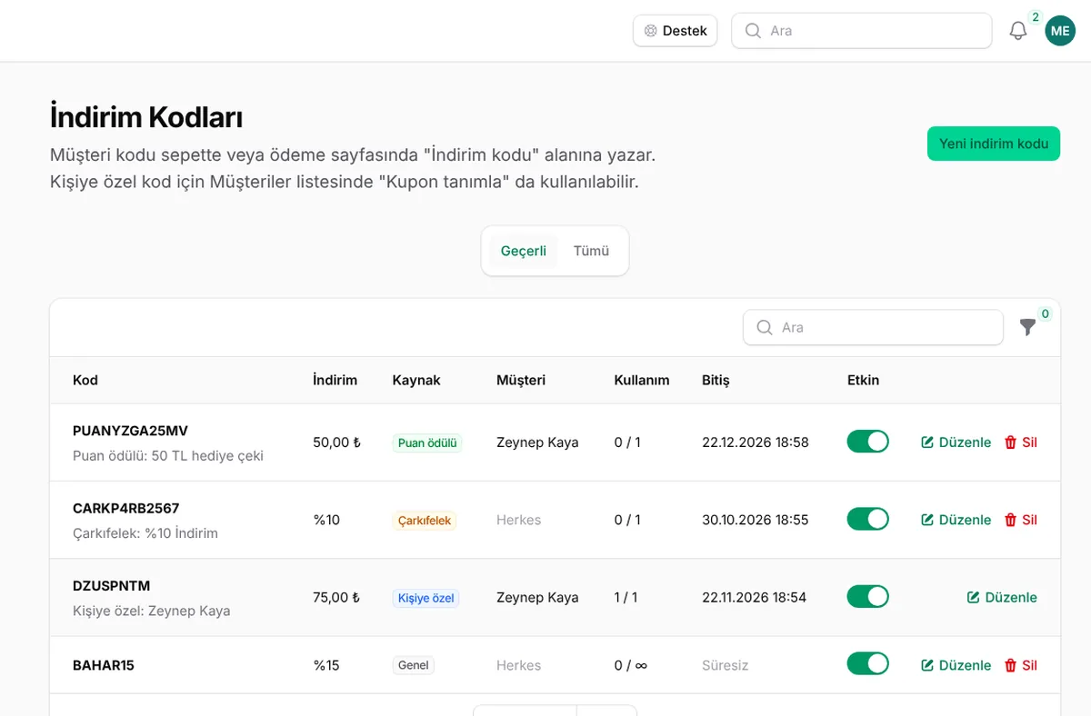Disable the PUANYZGA25MV code toggle
The image size is (1091, 716).
point(868,442)
